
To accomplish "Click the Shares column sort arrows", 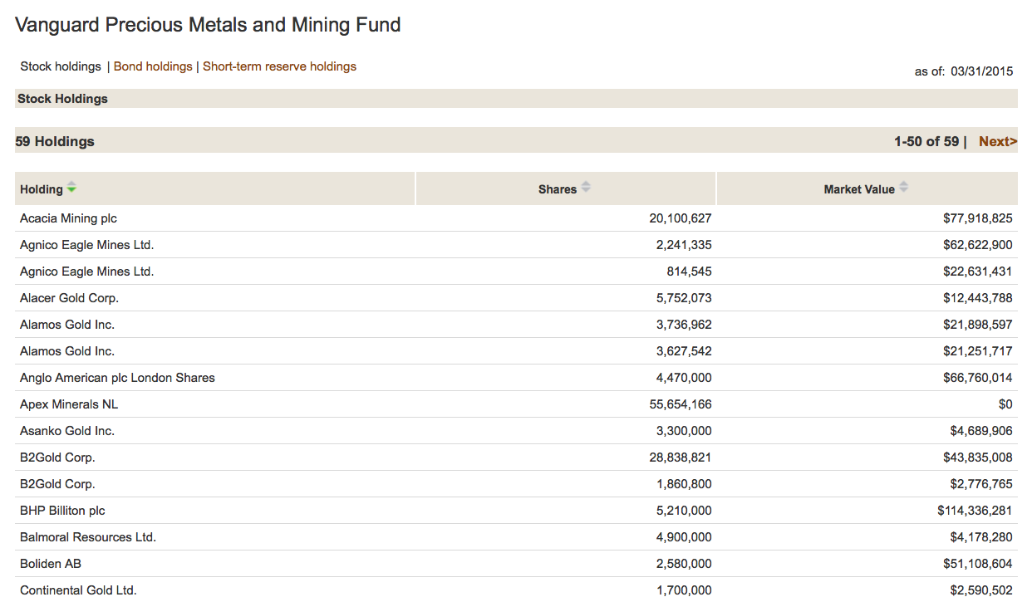I will pos(586,188).
